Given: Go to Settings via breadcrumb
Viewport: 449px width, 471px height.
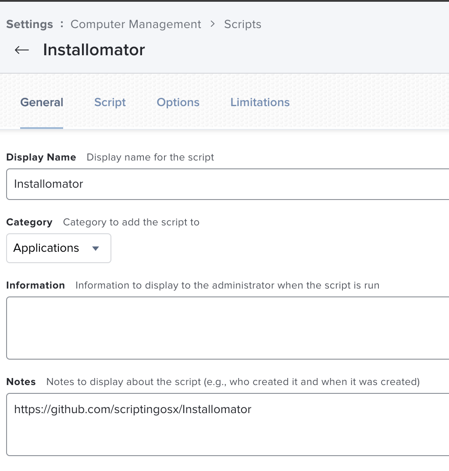Looking at the screenshot, I should click(29, 24).
